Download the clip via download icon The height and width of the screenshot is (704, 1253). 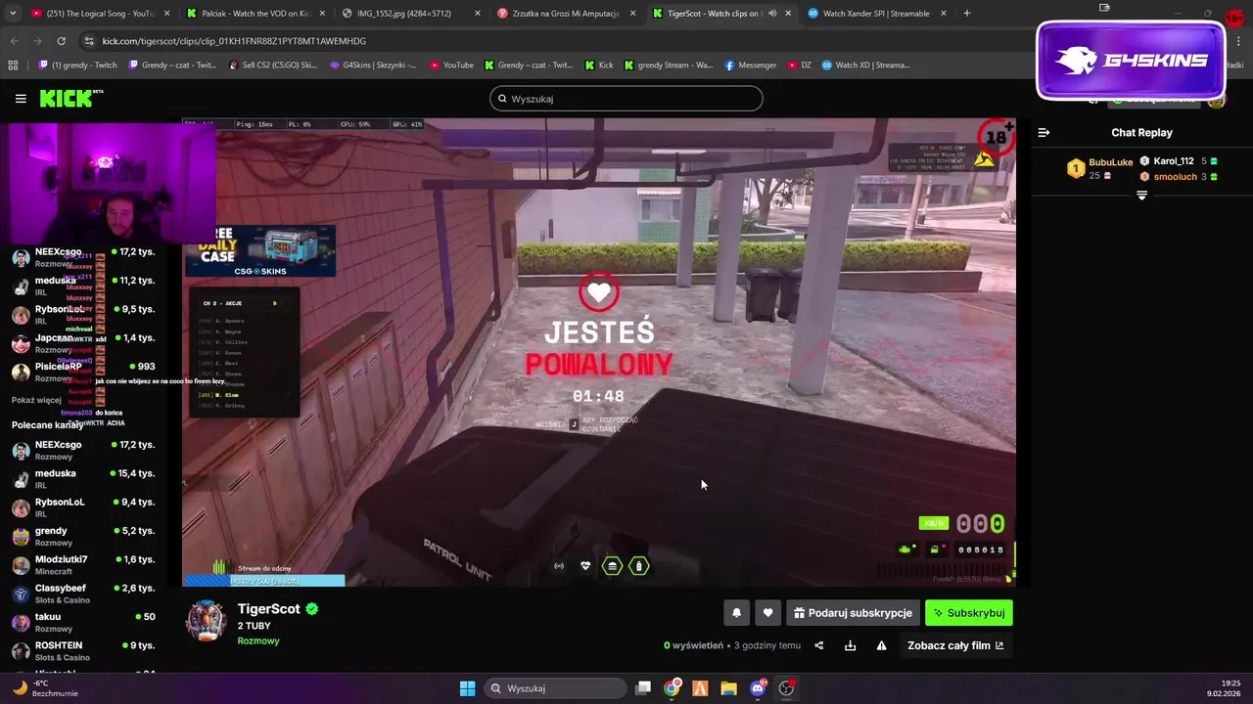[x=851, y=645]
